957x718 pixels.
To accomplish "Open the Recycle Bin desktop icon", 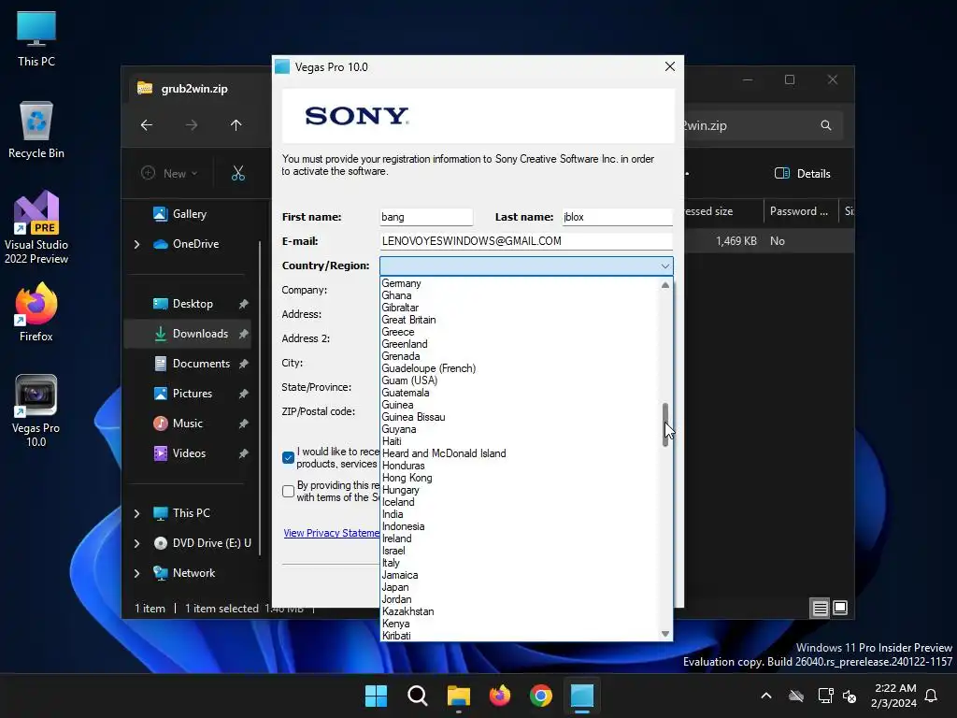I will 36,130.
